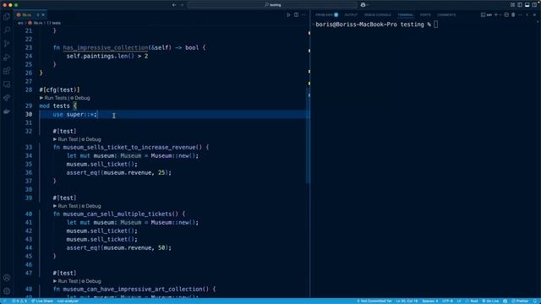Click the command center search box

click(x=272, y=5)
